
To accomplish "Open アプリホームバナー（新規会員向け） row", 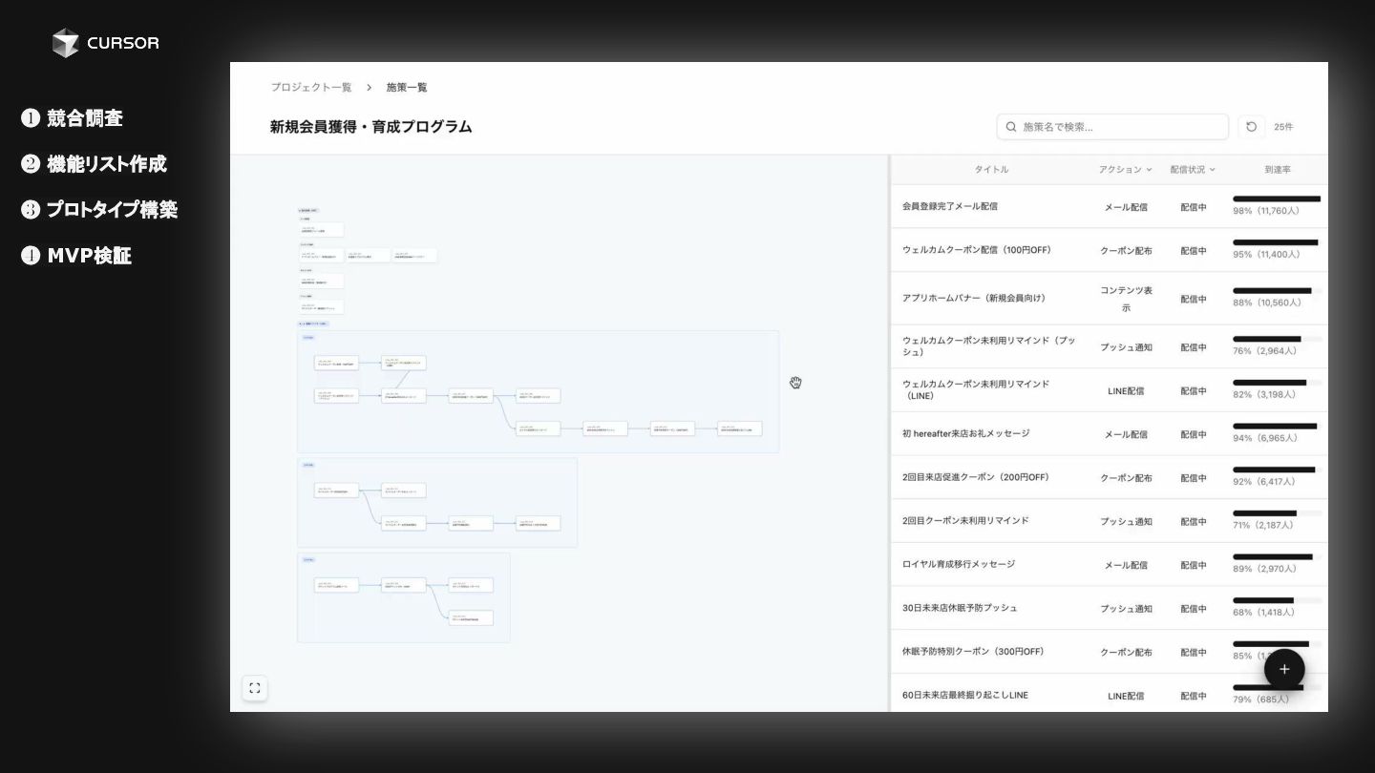I will click(x=1109, y=298).
